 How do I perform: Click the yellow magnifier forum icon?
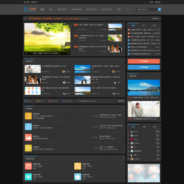coord(78,166)
